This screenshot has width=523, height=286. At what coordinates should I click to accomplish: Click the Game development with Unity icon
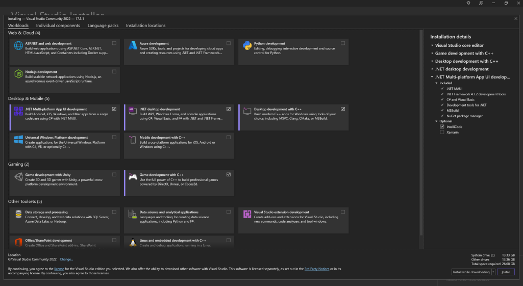(19, 177)
